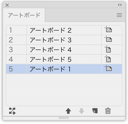Open artboard options icon for アートボード 2
128x124 pixels.
[x=108, y=29]
